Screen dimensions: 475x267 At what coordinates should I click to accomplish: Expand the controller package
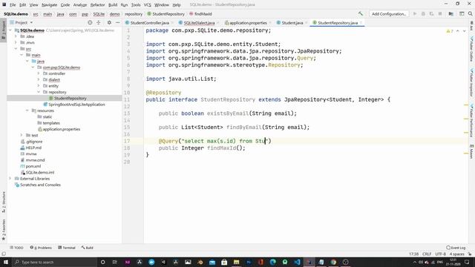[39, 73]
